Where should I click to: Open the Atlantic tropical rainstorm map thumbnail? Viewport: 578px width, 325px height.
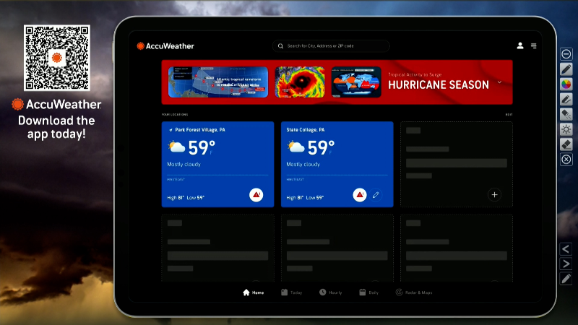click(218, 82)
